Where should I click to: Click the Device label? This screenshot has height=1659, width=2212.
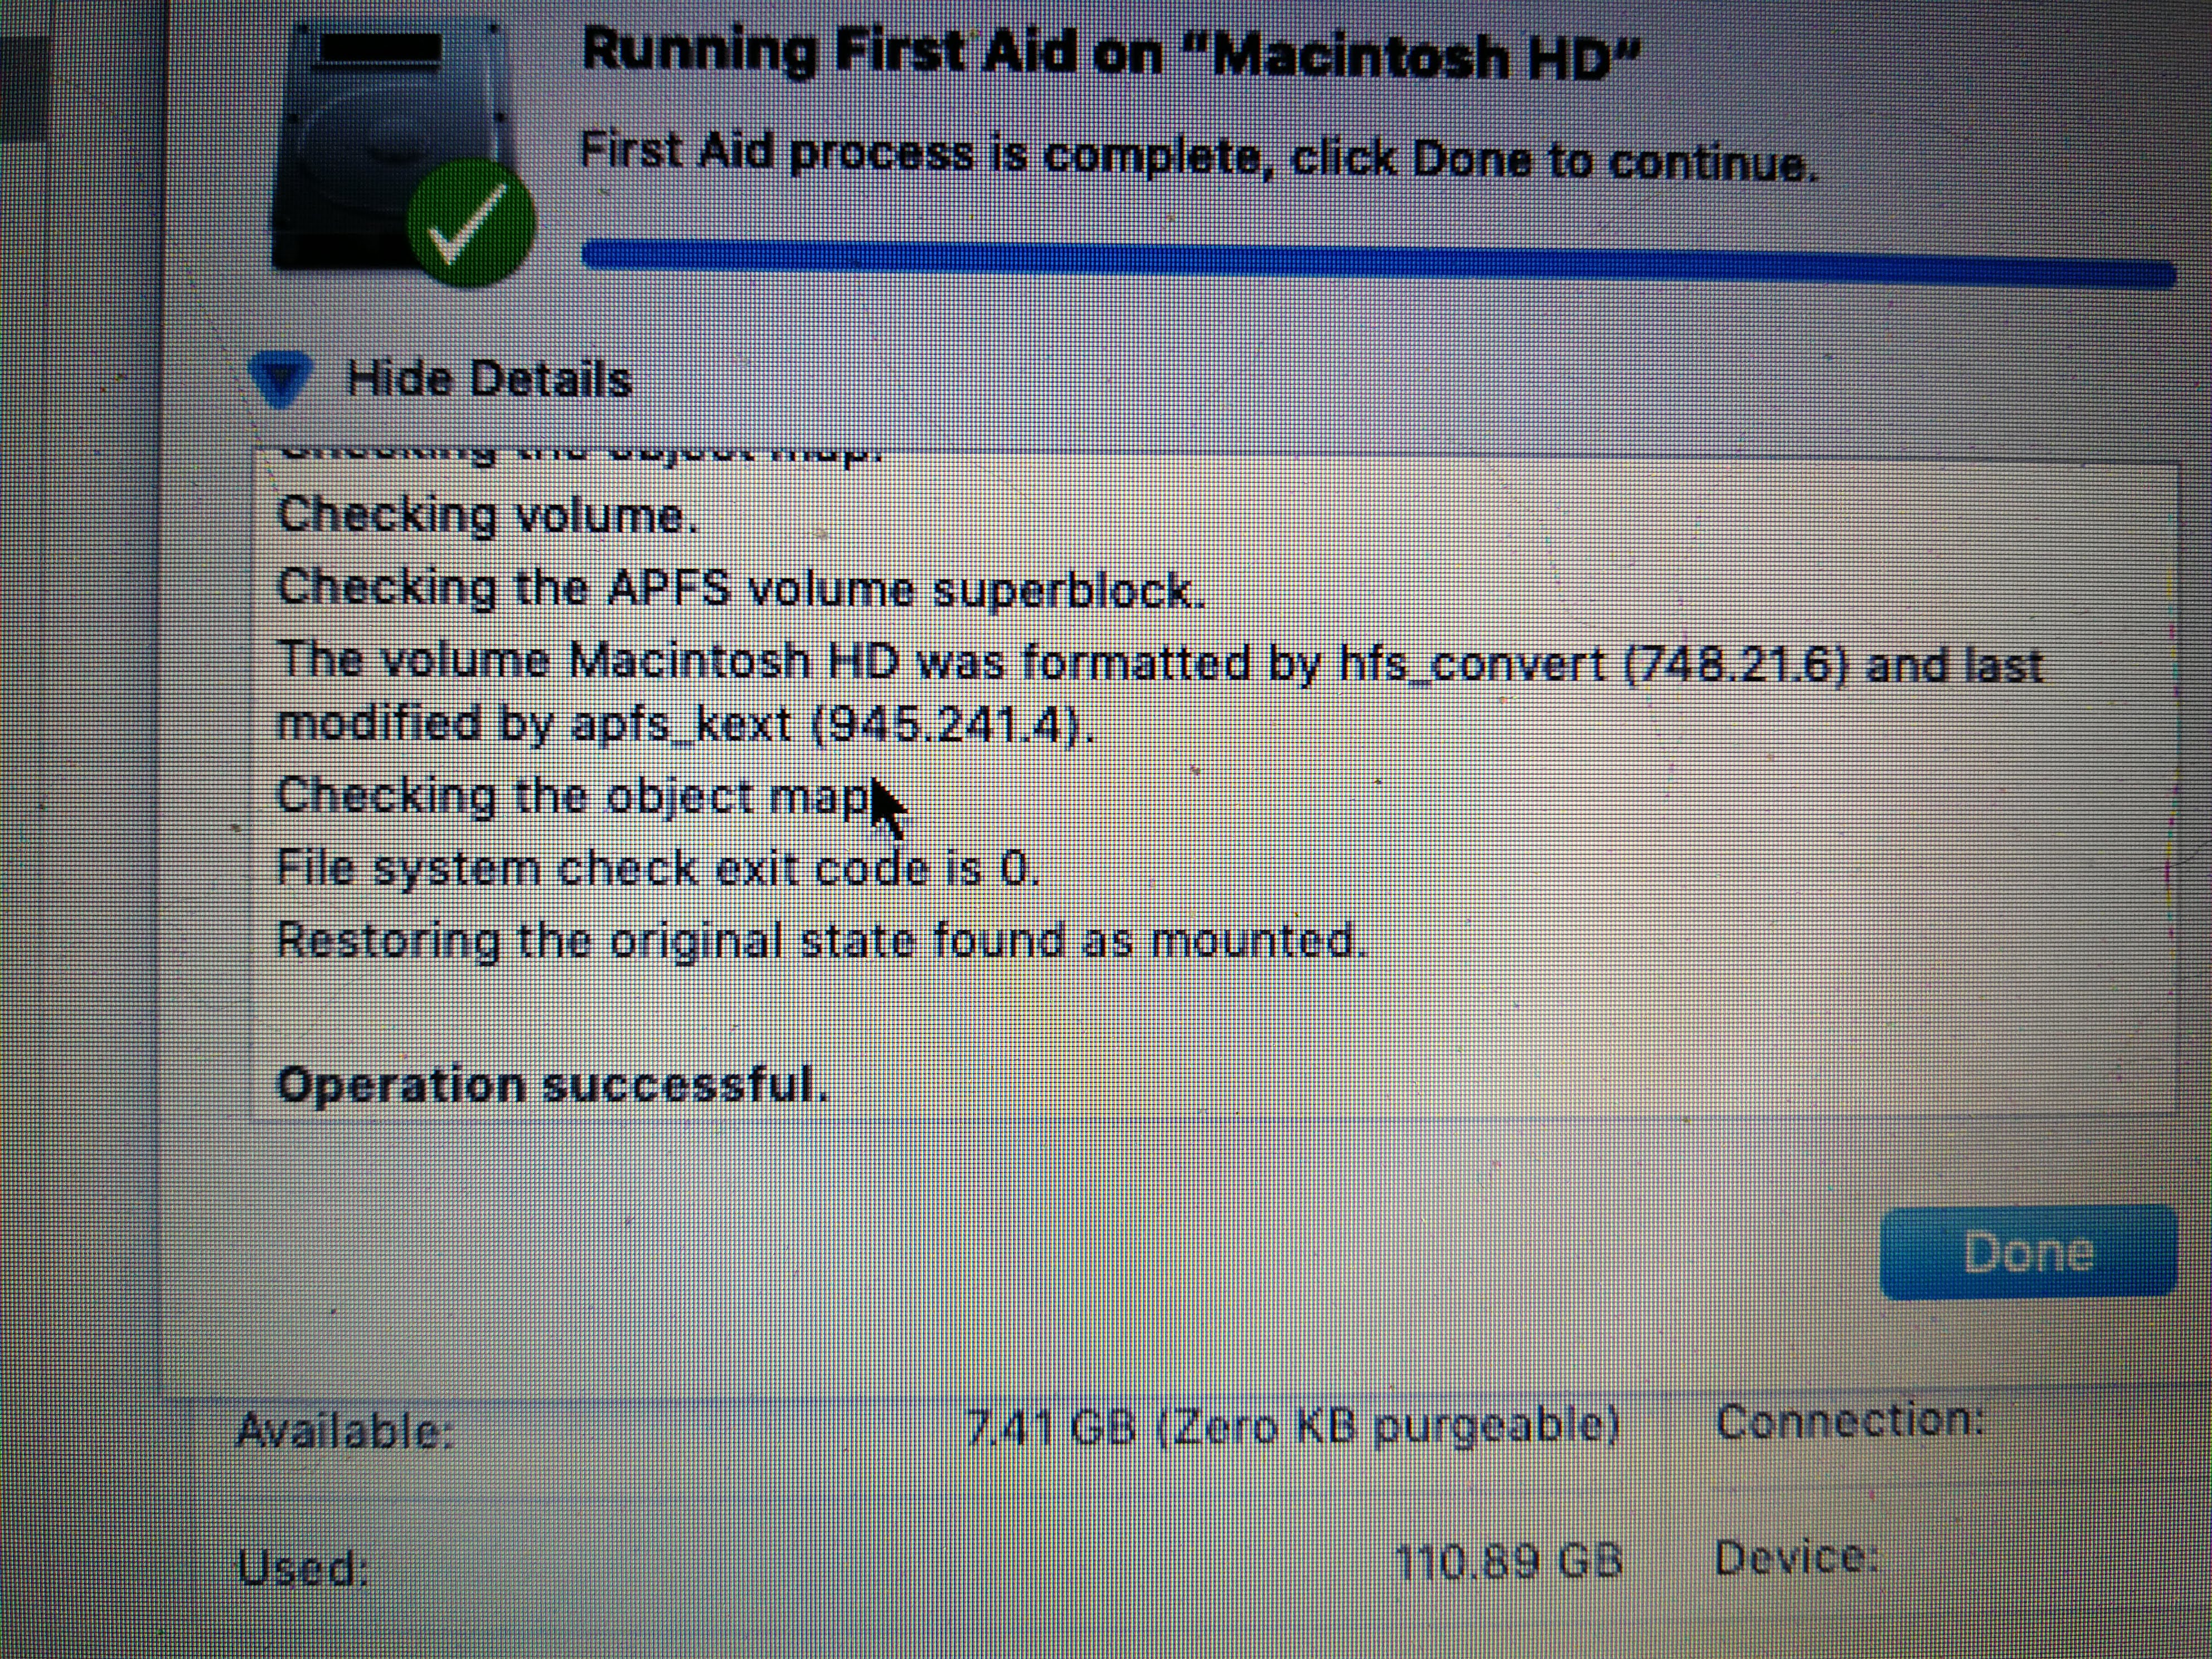(x=1796, y=1558)
